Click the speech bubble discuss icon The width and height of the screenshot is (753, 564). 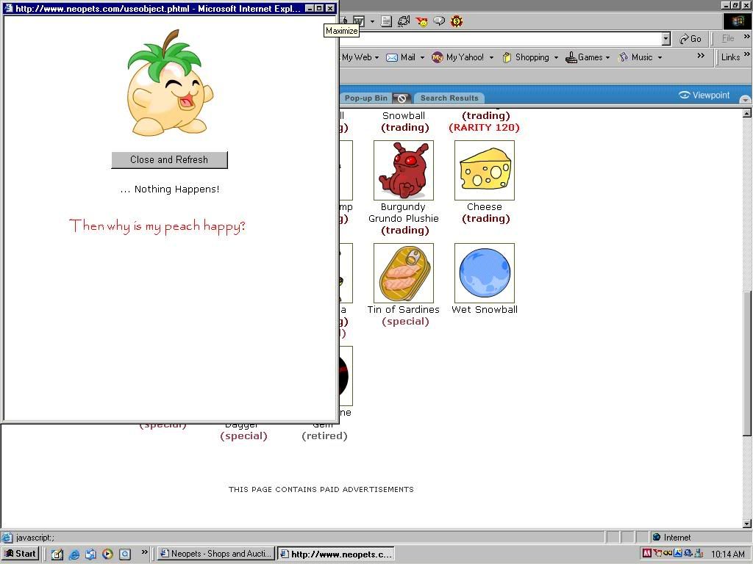point(439,21)
